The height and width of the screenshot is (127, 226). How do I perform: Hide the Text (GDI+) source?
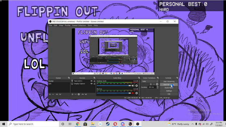click(91, 81)
